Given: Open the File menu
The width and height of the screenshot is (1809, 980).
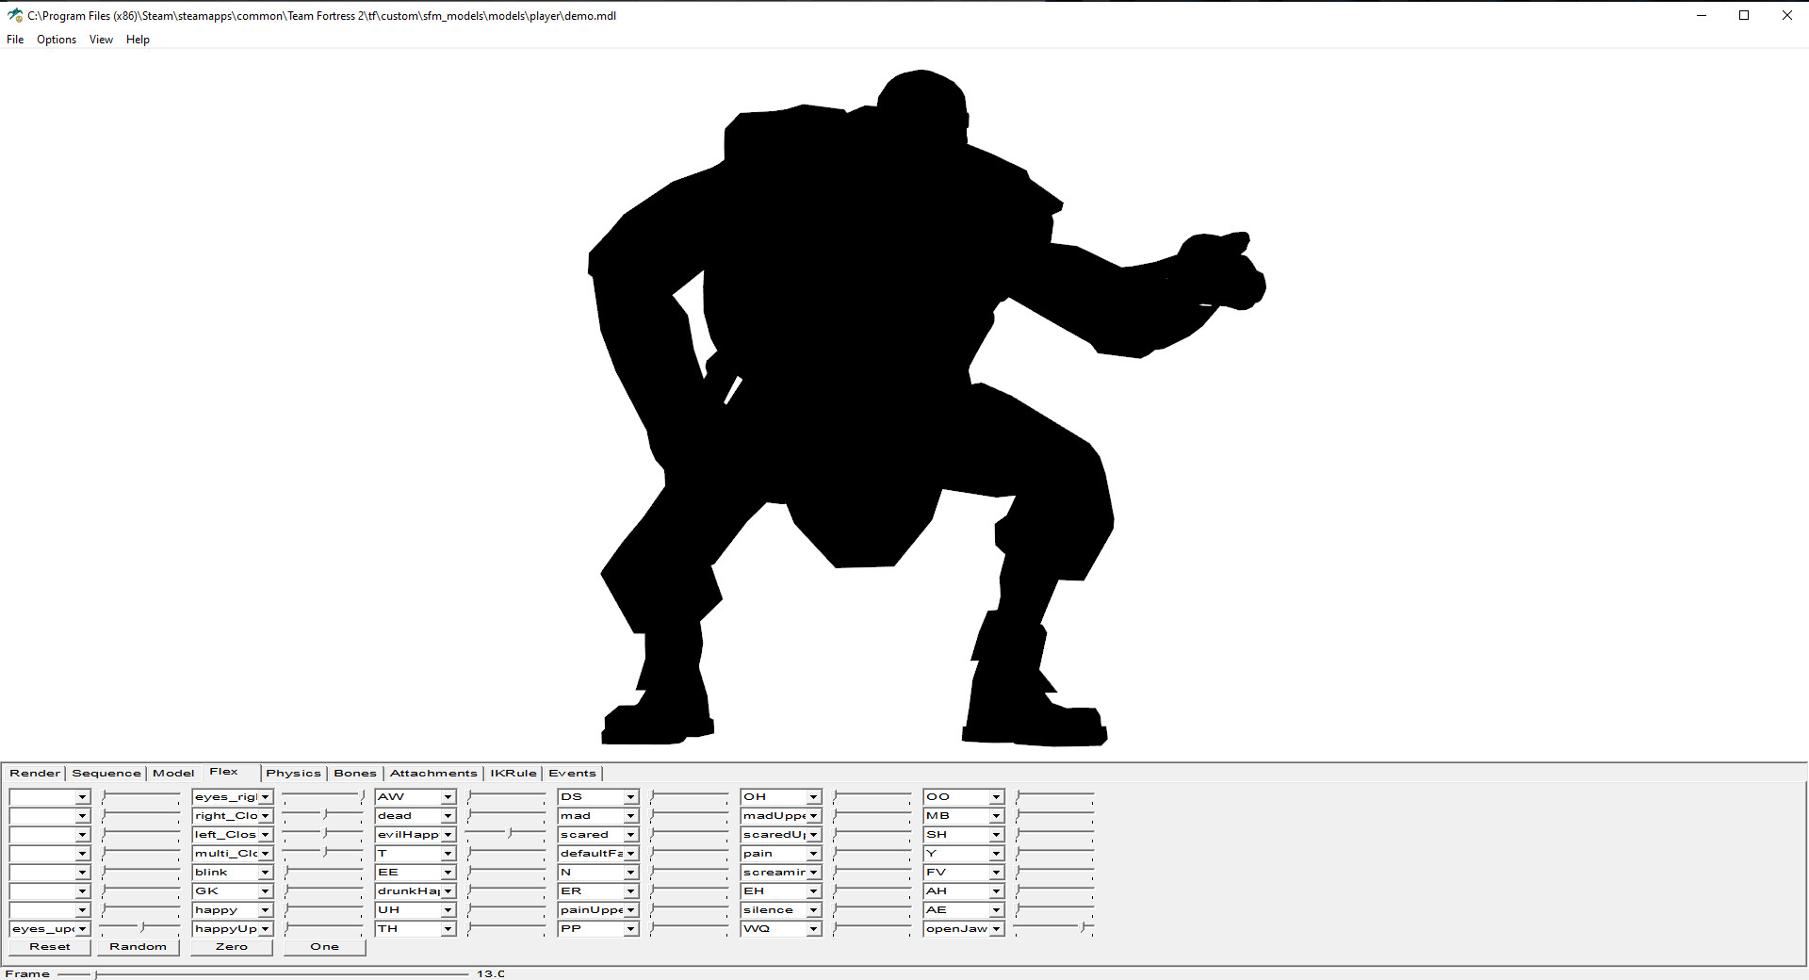Looking at the screenshot, I should (15, 40).
